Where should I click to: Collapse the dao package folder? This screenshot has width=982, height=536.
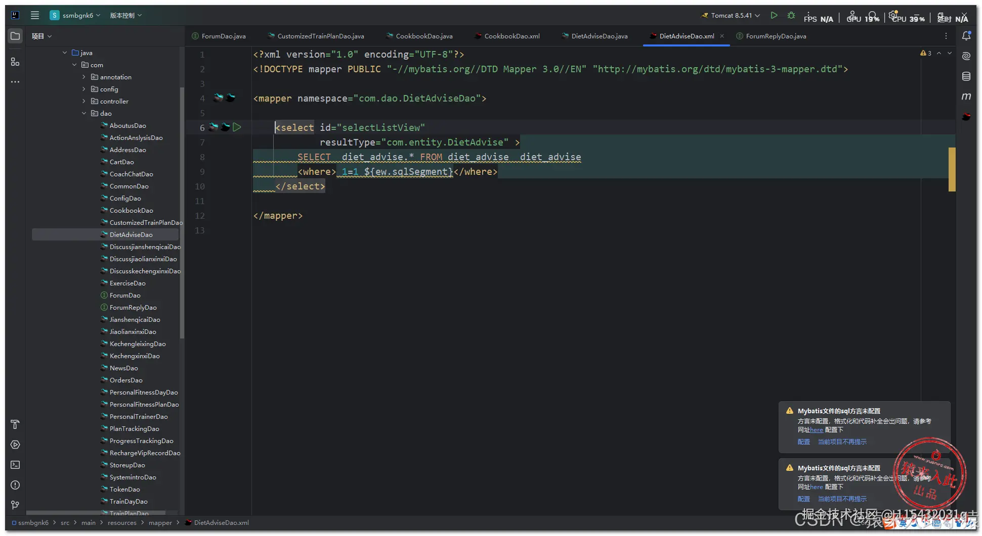point(84,113)
